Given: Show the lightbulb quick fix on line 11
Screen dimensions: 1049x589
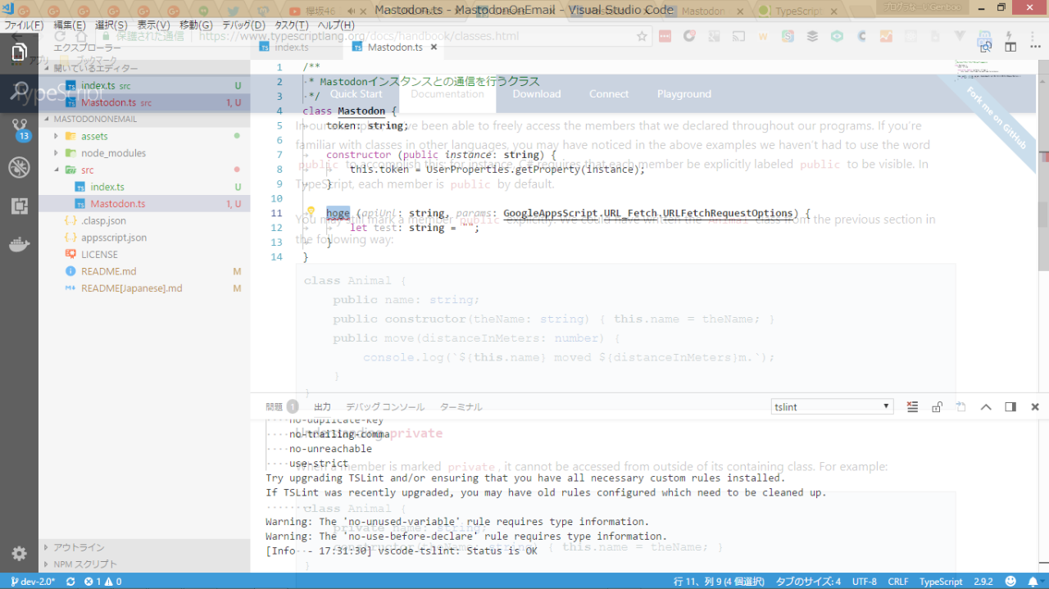Looking at the screenshot, I should (x=311, y=212).
